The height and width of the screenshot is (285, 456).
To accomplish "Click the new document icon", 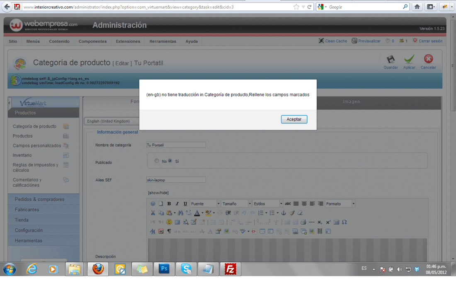I will pyautogui.click(x=161, y=204).
